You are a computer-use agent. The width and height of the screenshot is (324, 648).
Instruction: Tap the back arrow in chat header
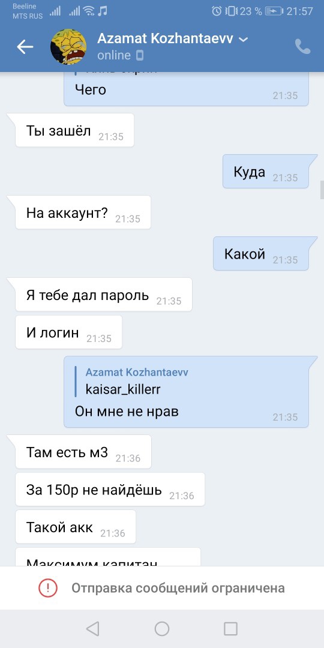[x=25, y=47]
